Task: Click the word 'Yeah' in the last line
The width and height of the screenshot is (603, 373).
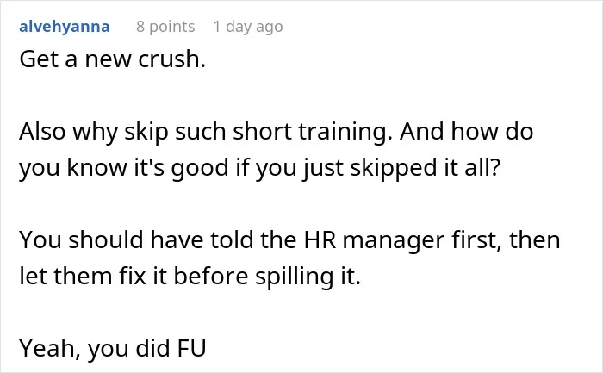Action: point(47,349)
